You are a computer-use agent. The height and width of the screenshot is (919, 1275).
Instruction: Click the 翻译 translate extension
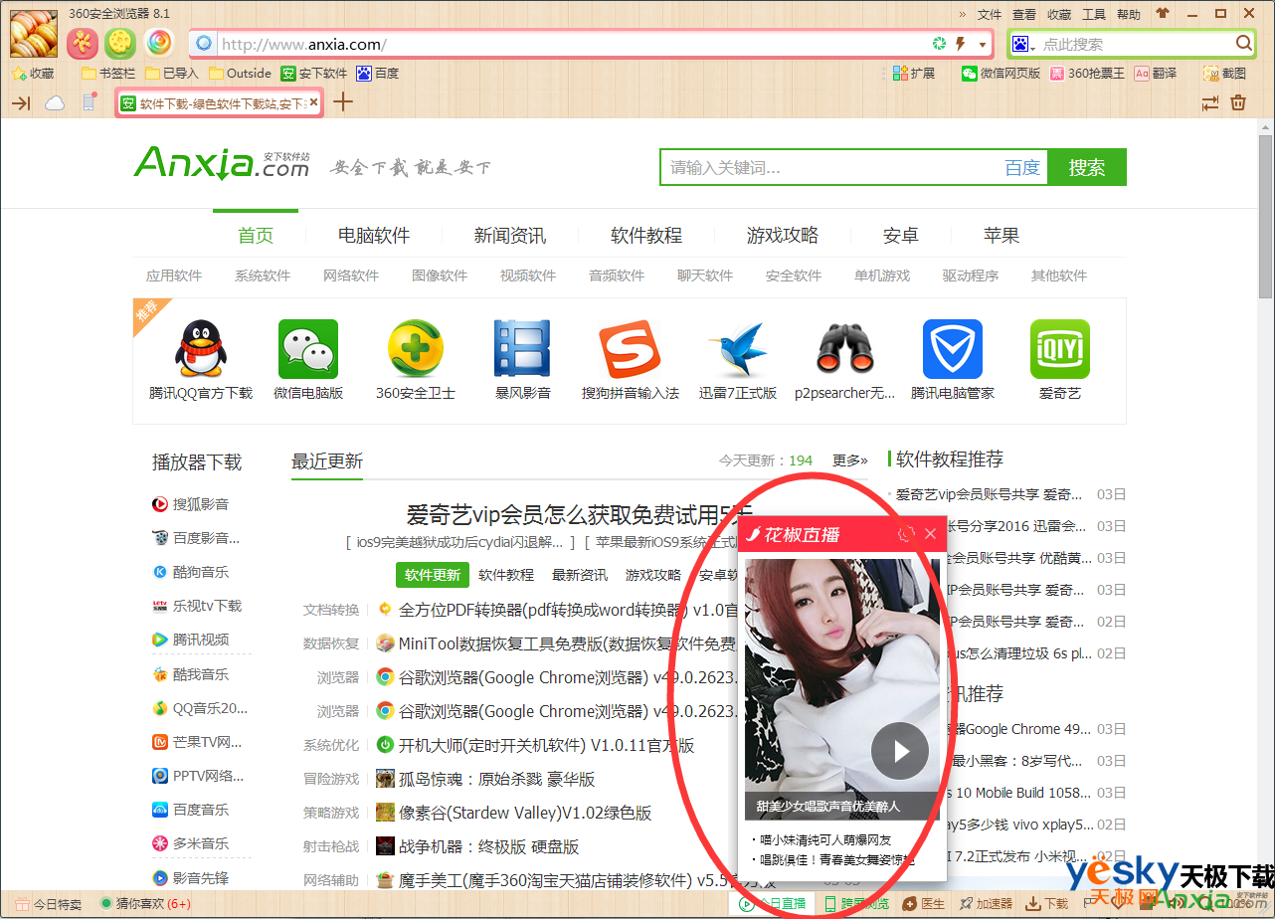point(1156,73)
